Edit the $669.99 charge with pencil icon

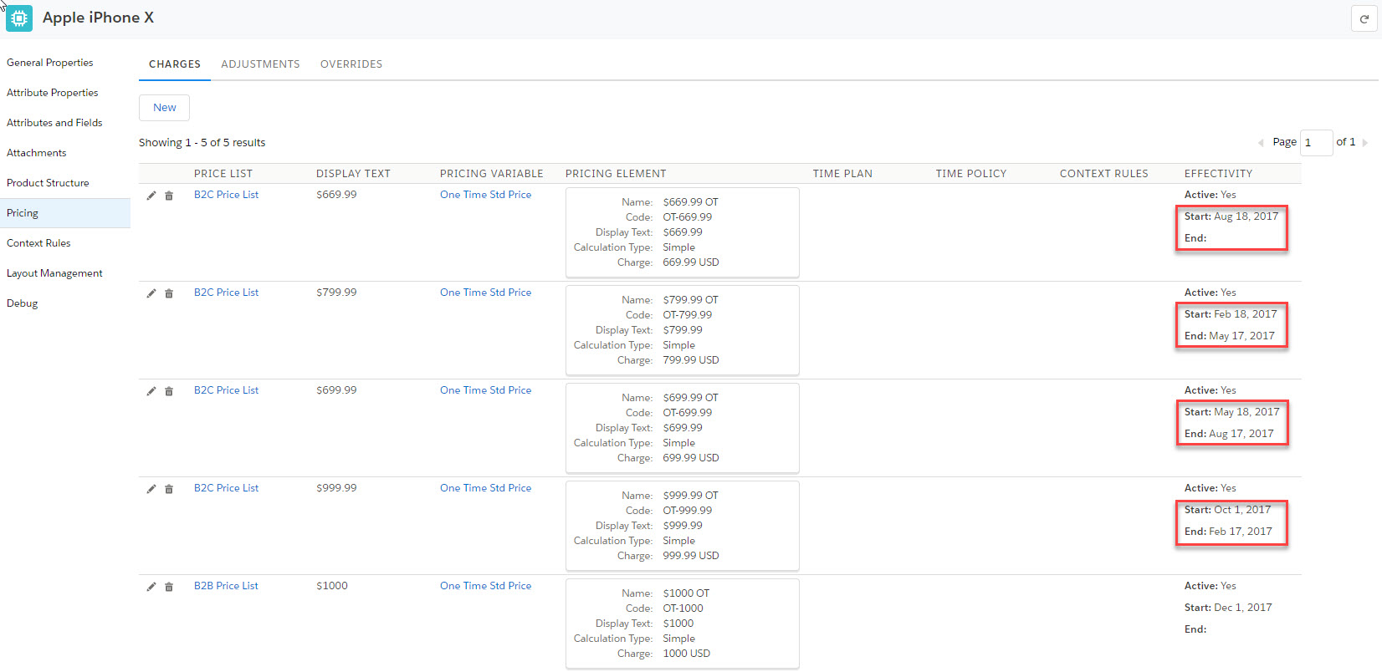151,196
